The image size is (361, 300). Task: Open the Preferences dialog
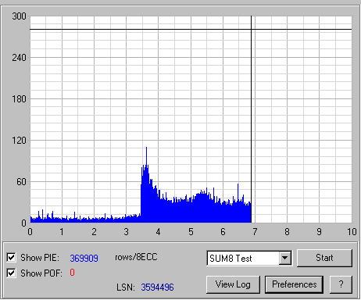click(294, 284)
